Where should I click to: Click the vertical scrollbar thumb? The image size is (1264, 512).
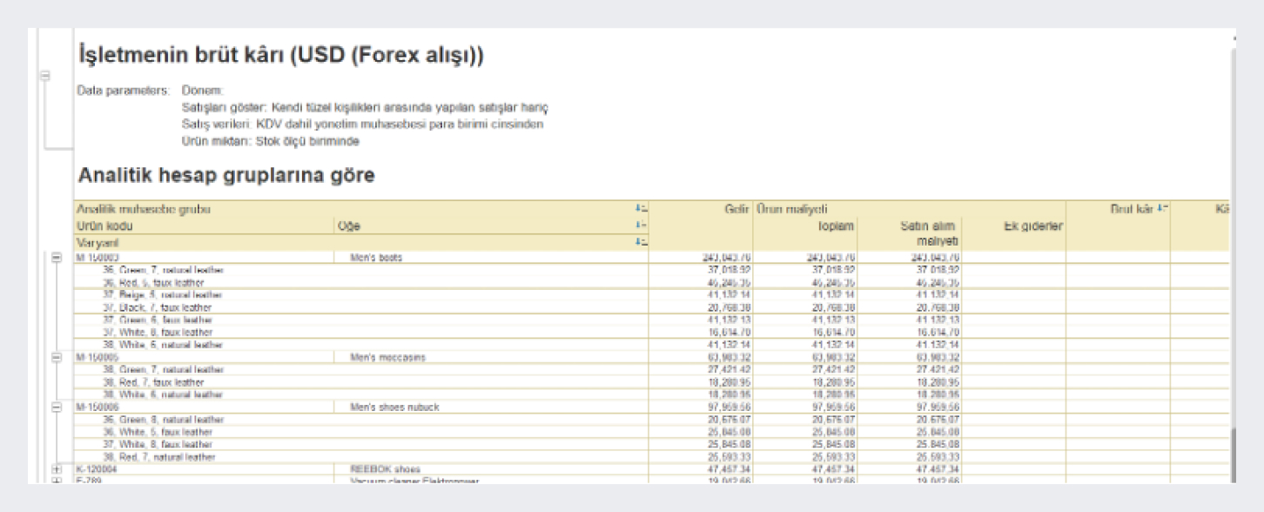tap(1232, 453)
